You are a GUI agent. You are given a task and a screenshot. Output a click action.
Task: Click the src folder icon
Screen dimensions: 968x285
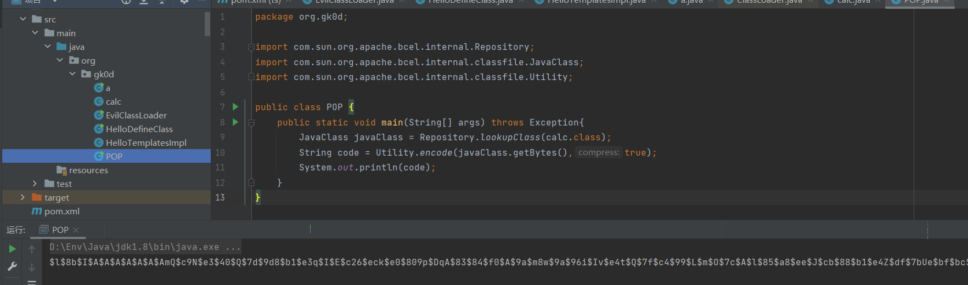coord(37,19)
